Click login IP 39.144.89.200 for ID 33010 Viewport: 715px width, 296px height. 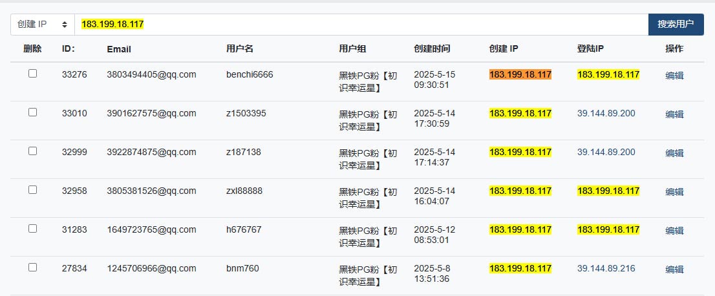pos(606,113)
